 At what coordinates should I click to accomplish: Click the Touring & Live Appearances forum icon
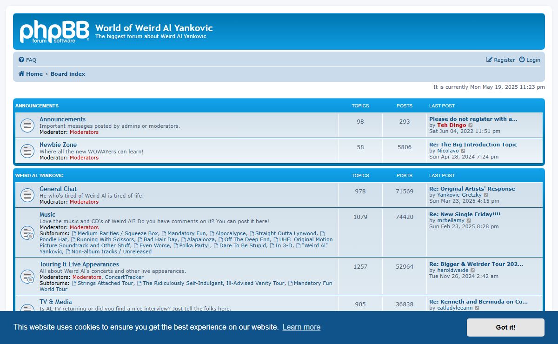(x=27, y=277)
